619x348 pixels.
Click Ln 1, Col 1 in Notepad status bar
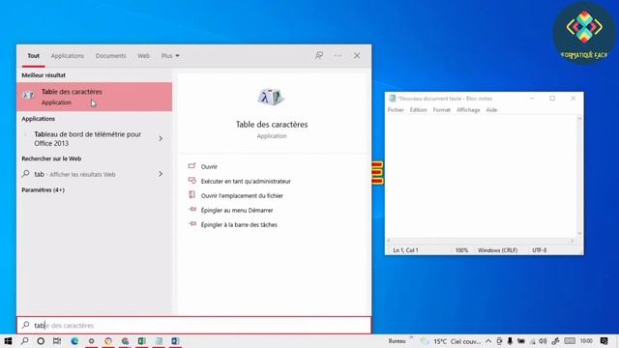tap(405, 250)
